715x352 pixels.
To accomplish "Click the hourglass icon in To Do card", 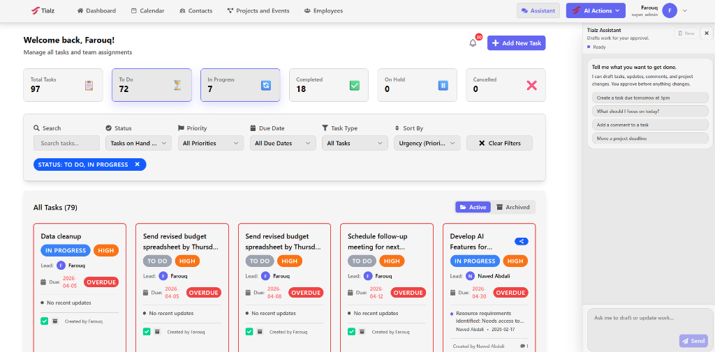I will (x=177, y=85).
